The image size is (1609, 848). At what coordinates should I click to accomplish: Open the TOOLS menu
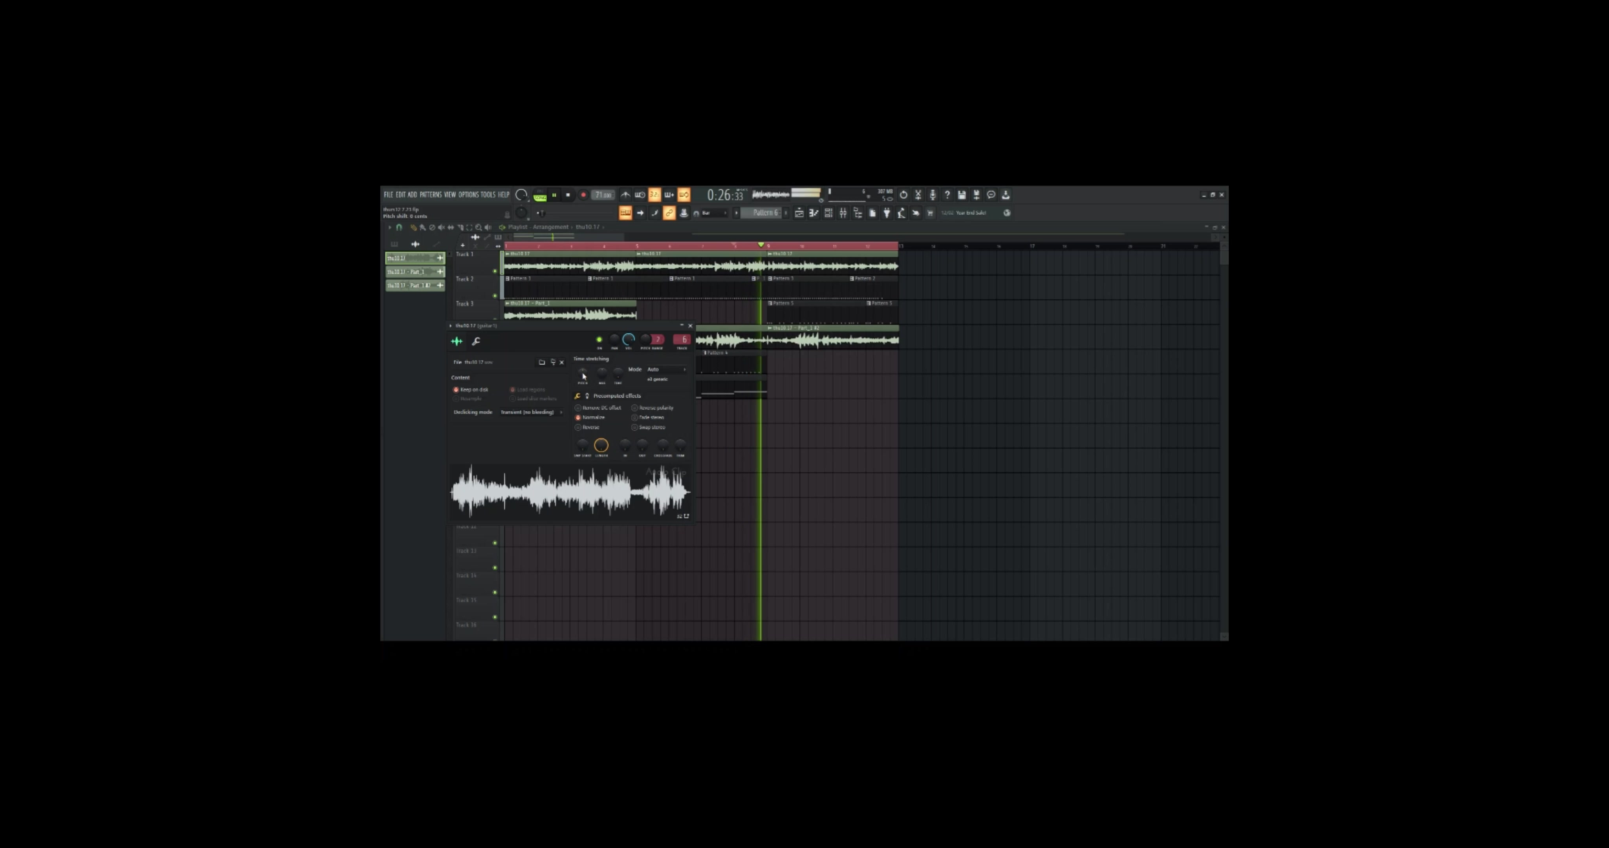[x=488, y=195]
